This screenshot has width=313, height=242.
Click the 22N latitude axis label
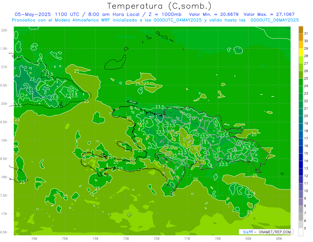pos(4,30)
